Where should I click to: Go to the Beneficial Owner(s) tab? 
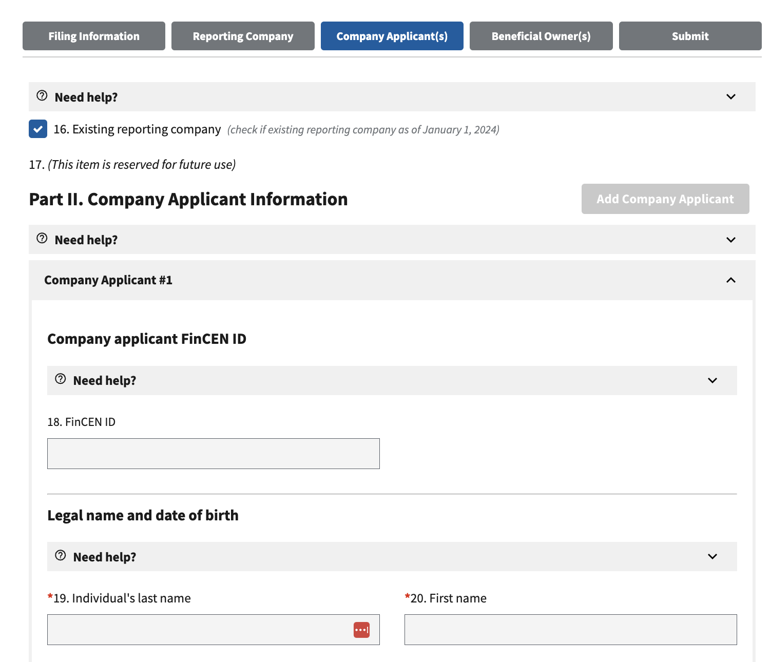pyautogui.click(x=541, y=36)
